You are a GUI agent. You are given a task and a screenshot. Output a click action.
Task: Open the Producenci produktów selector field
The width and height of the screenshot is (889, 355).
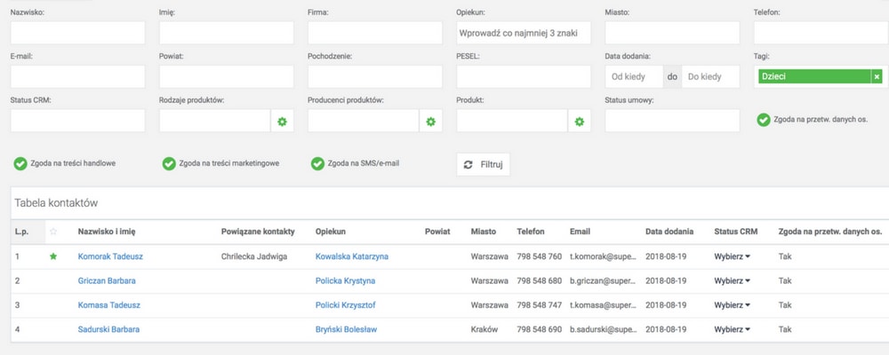pyautogui.click(x=364, y=122)
